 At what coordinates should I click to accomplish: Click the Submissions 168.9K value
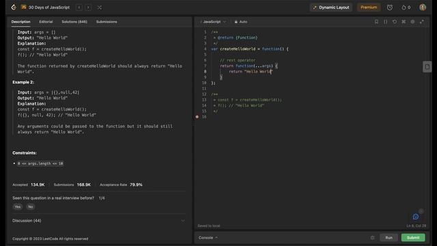83,184
